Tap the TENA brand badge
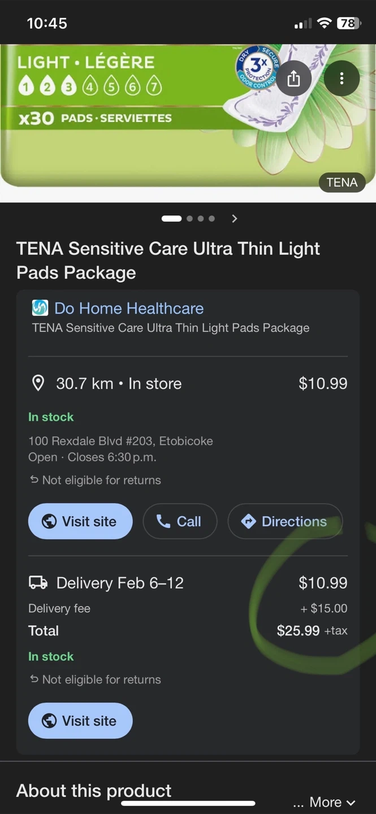376x814 pixels. coord(342,183)
